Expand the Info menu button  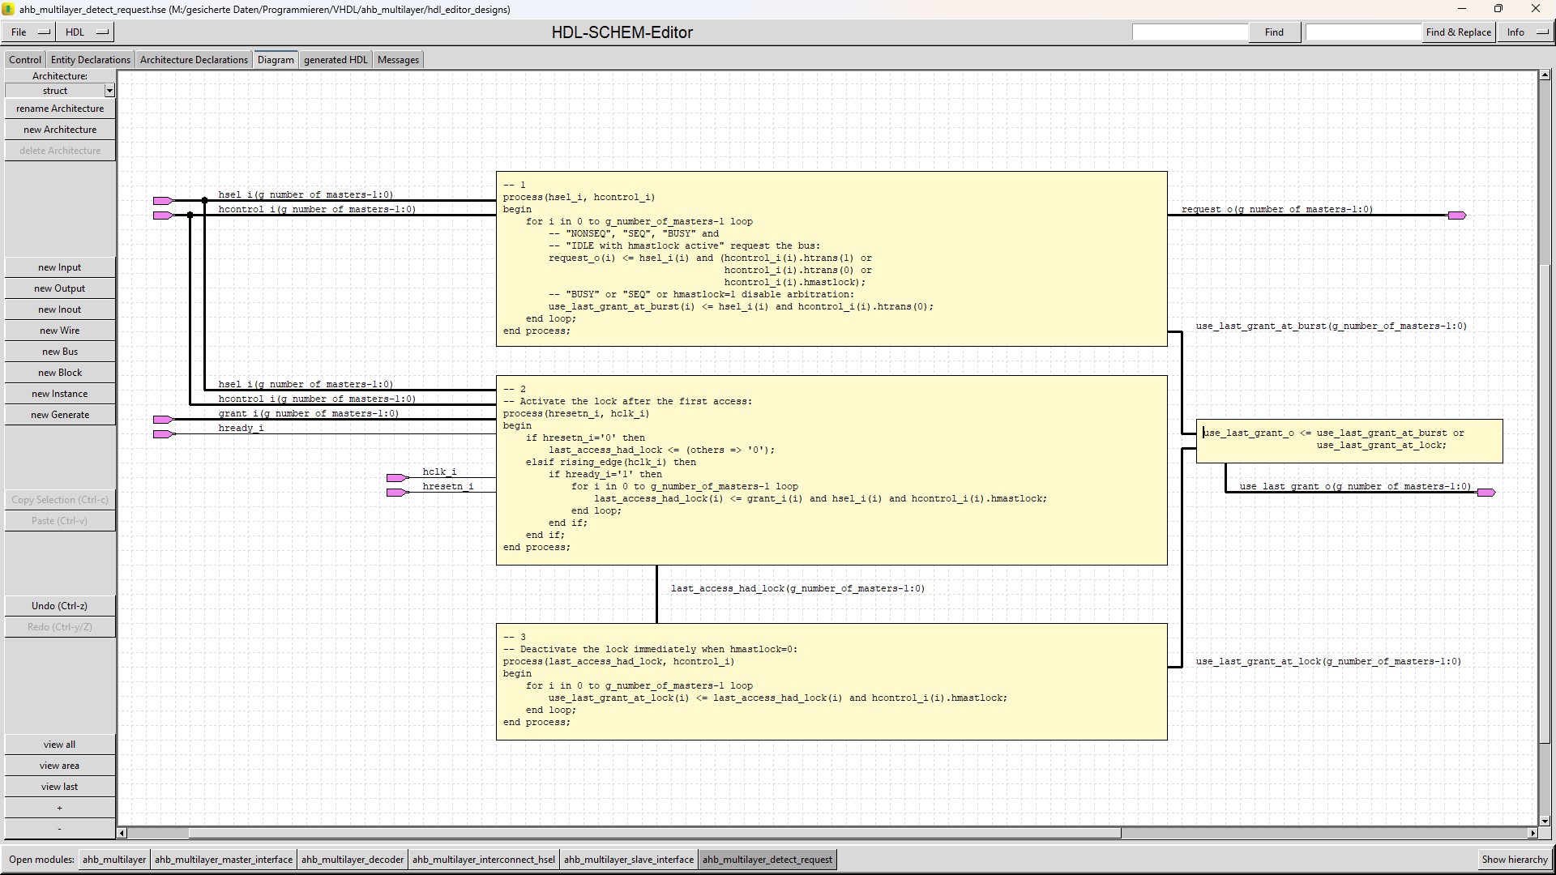click(1525, 32)
